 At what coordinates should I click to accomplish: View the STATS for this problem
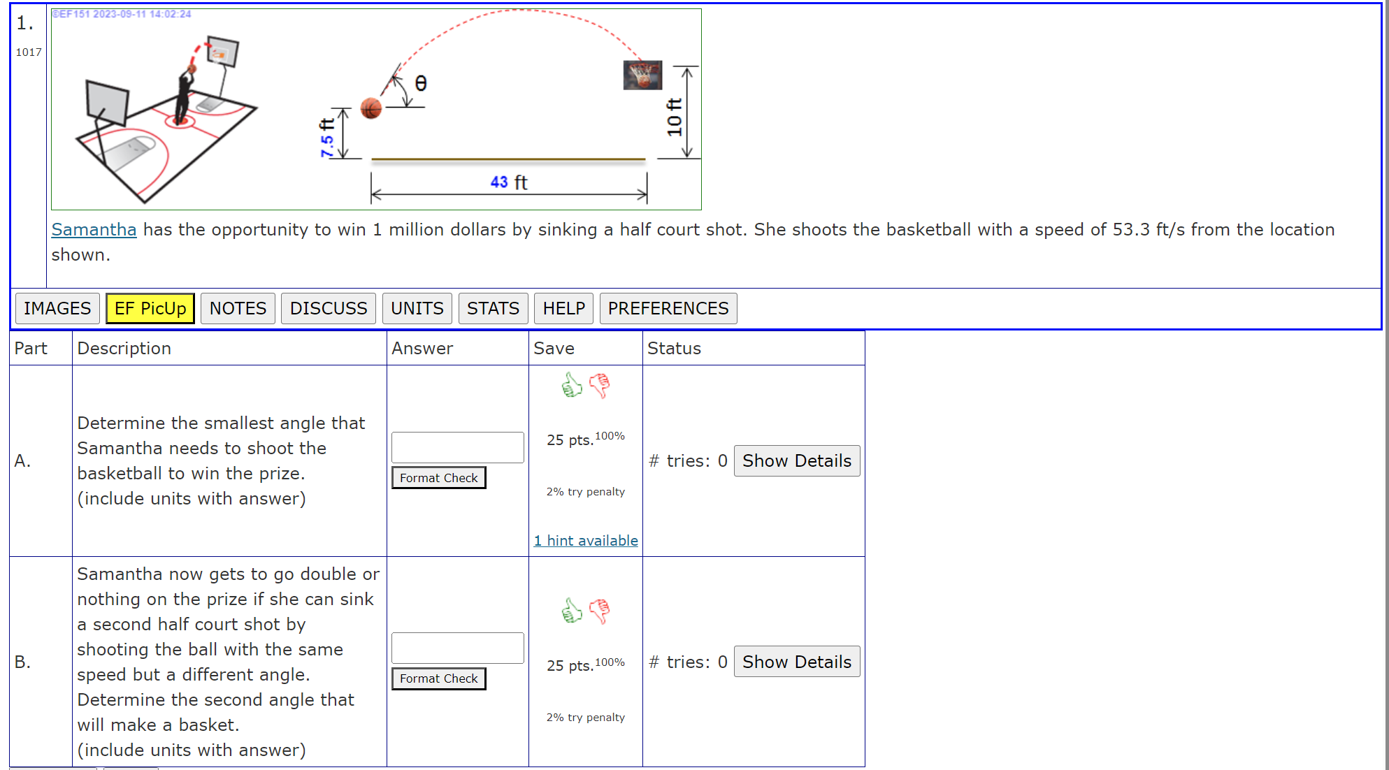[x=493, y=308]
